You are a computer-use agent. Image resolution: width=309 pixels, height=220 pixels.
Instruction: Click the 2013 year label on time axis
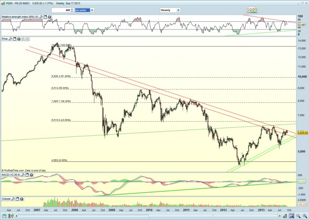click(x=261, y=210)
